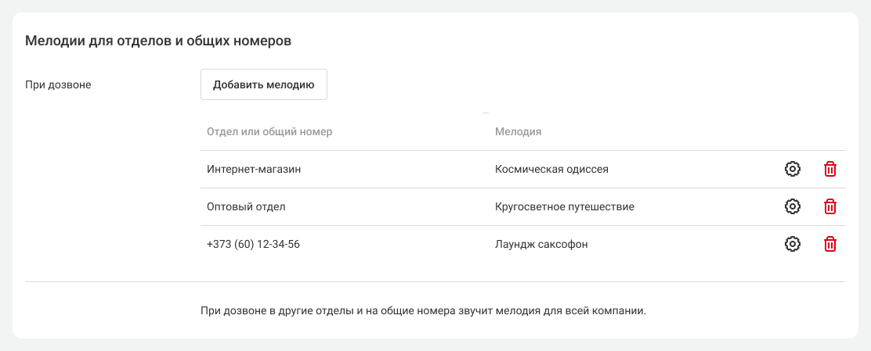Click the phone number +373 (60) 12-34-56
This screenshot has width=871, height=351.
253,244
